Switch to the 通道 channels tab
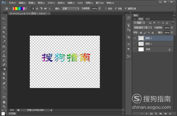Image resolution: width=177 pixels, height=116 pixels. [148, 19]
